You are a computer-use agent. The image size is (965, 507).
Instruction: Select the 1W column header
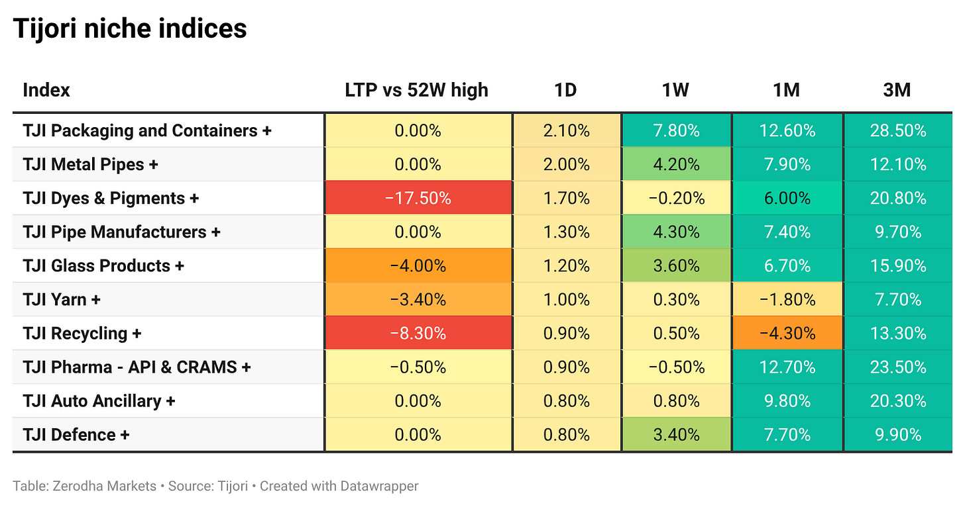coord(676,90)
